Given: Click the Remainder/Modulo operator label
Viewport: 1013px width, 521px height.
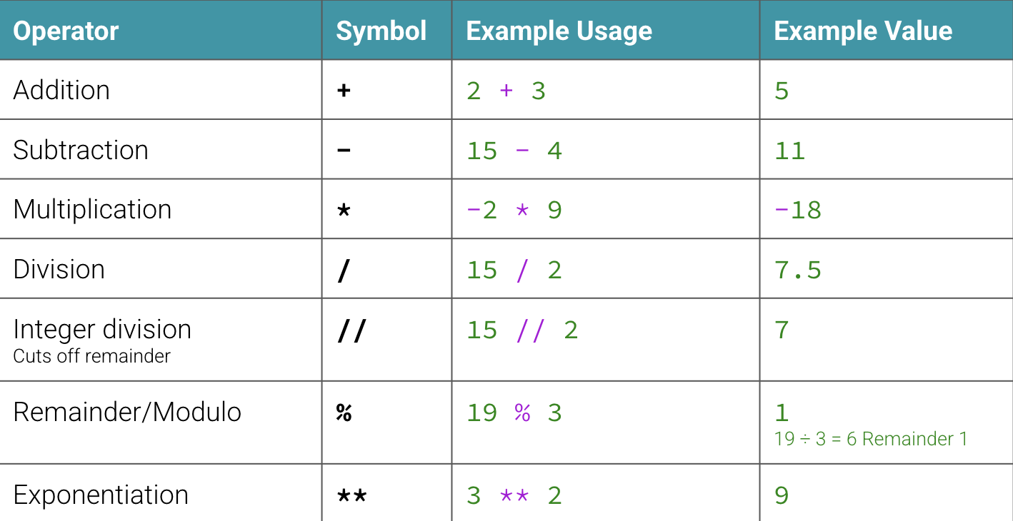Looking at the screenshot, I should pos(127,413).
